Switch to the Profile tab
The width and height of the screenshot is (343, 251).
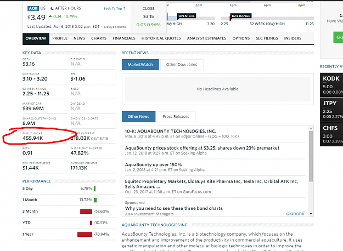(60, 38)
